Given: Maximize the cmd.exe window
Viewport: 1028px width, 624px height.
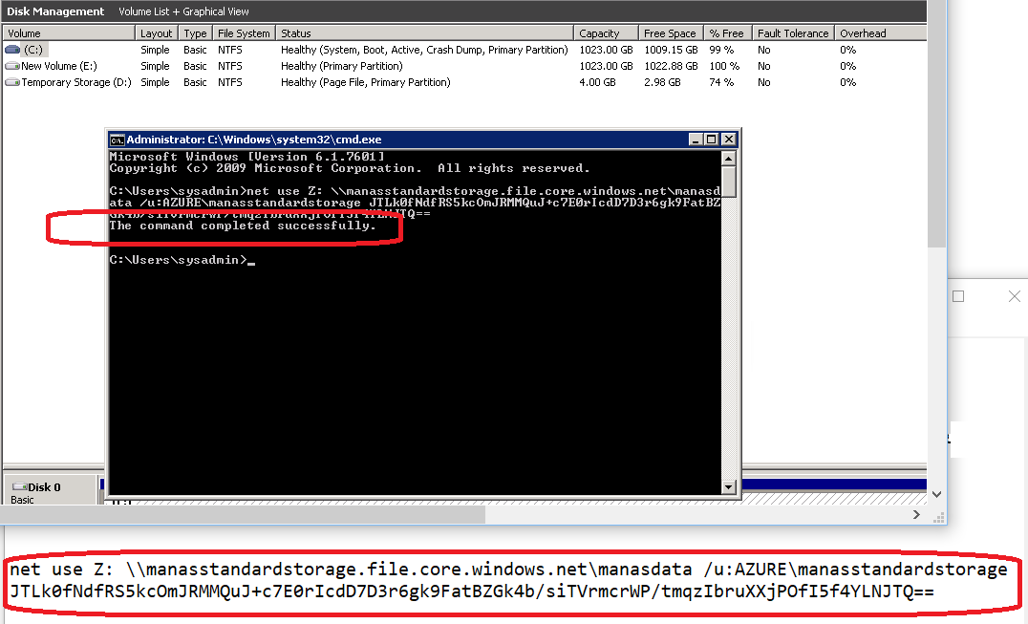Looking at the screenshot, I should 712,140.
